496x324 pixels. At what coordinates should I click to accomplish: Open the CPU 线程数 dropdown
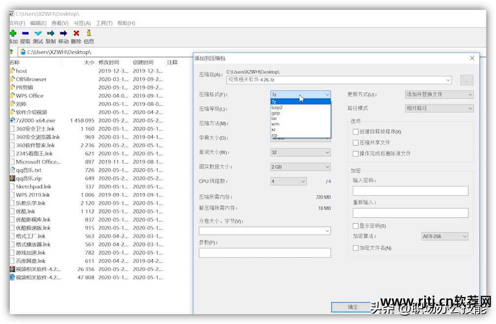point(288,181)
